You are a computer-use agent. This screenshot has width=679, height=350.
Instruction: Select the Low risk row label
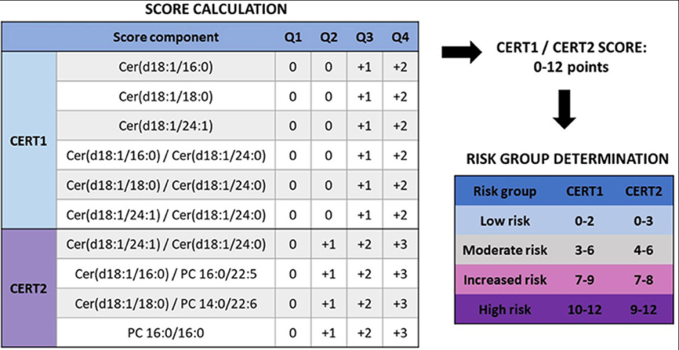coord(505,221)
